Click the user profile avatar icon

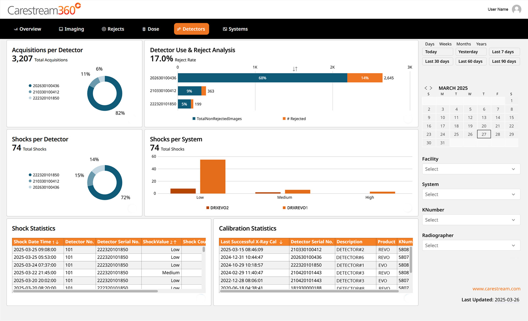click(516, 9)
